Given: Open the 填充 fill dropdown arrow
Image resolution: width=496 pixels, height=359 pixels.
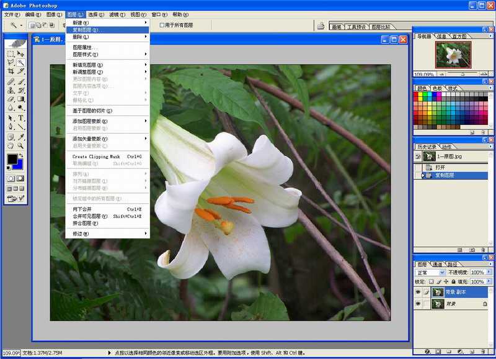Looking at the screenshot, I should [x=489, y=281].
